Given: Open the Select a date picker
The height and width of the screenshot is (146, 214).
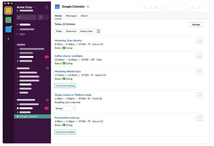Looking at the screenshot, I should point(90,31).
